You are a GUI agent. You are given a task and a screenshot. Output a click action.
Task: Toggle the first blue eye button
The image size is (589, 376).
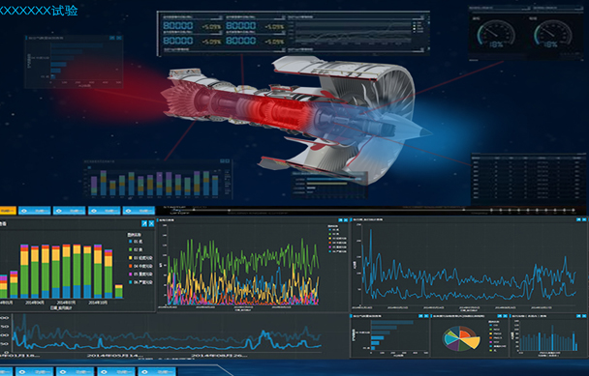tap(35, 211)
